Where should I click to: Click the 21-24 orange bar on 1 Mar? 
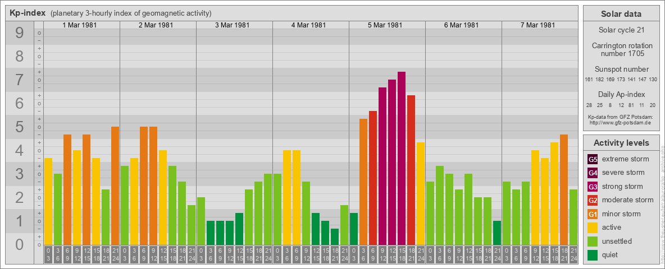click(115, 185)
